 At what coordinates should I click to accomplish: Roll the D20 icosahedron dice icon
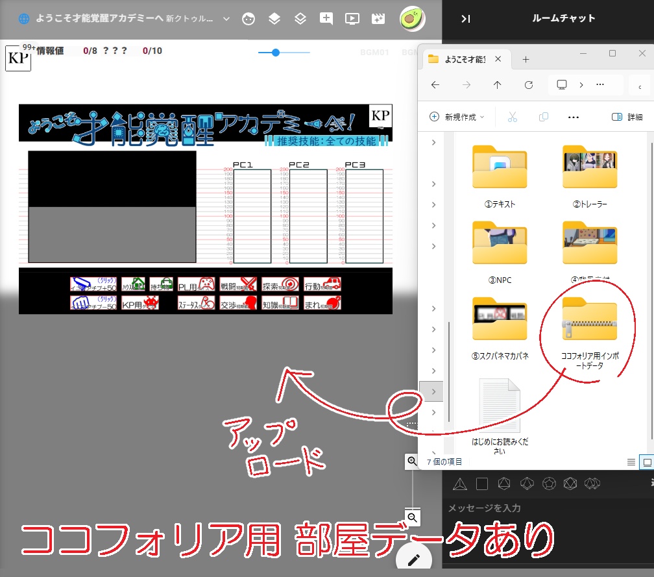coord(570,484)
